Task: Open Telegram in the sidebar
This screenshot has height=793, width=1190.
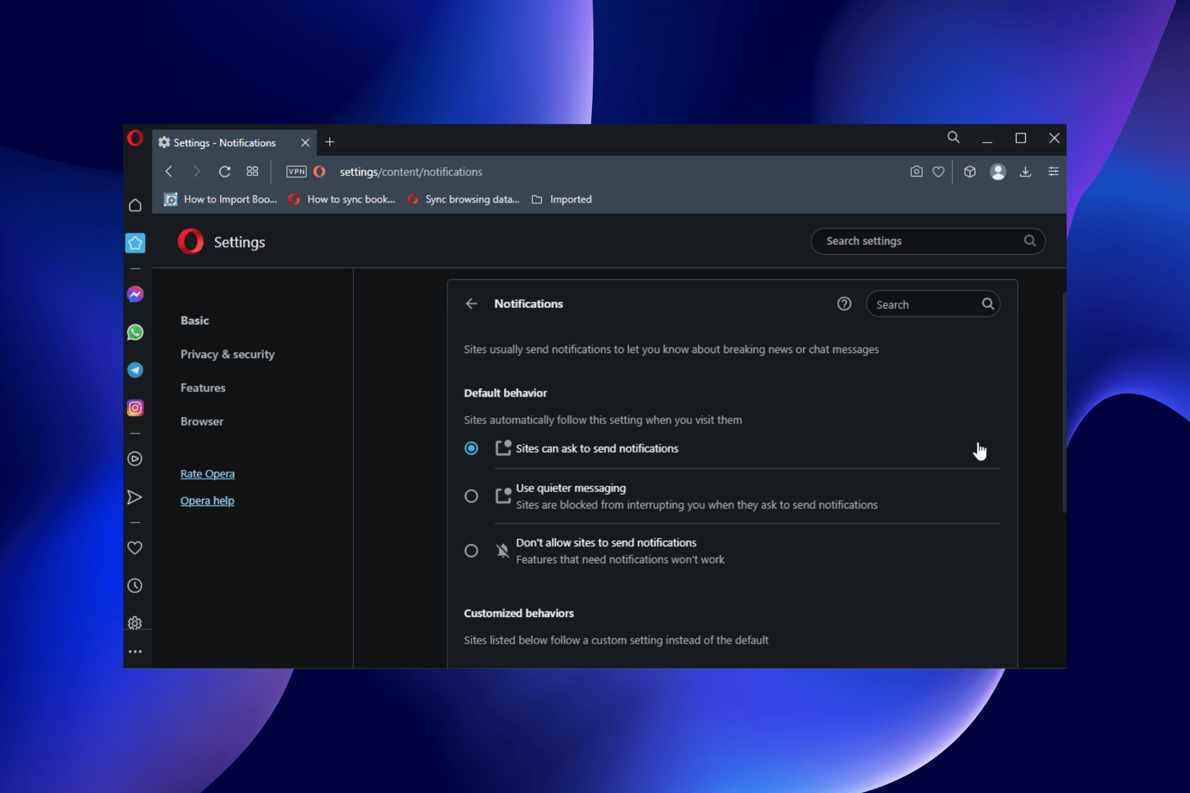Action: pos(135,370)
